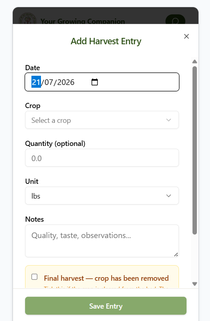Image resolution: width=210 pixels, height=321 pixels.
Task: Click the Quantity (optional) label
Action: [55, 144]
